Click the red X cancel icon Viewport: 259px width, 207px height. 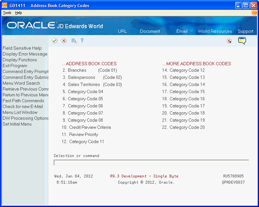64,41
